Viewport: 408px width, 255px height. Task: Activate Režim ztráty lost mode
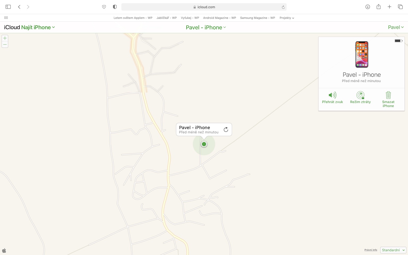(x=360, y=97)
